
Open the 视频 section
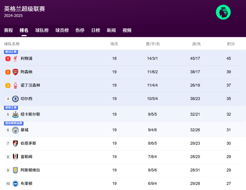click(x=127, y=30)
